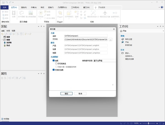Click the folder browse ... button
Screen dimensions: 165x125
pos(111,39)
